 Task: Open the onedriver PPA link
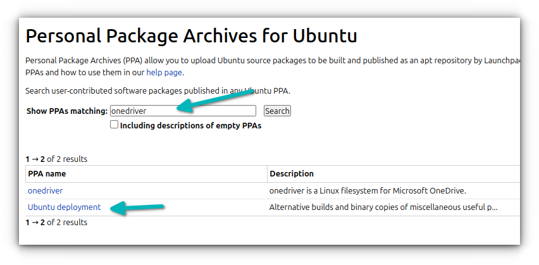click(x=45, y=190)
